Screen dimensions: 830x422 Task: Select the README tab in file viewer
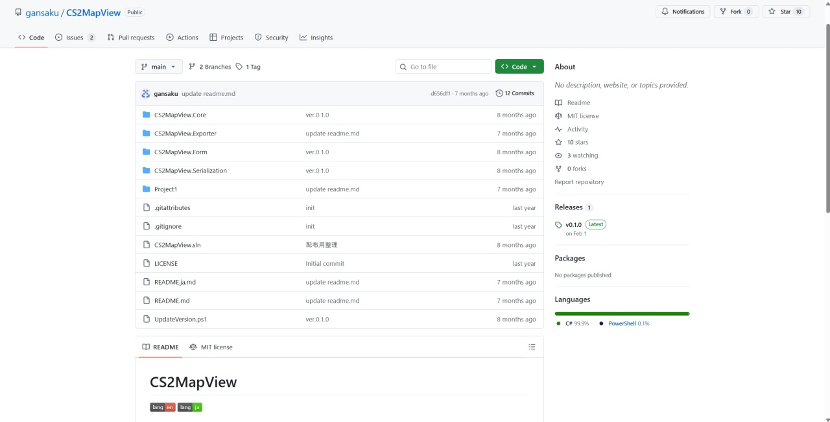tap(160, 347)
